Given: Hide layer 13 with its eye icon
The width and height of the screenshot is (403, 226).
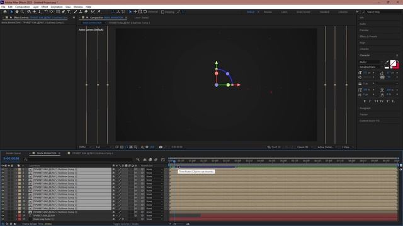Looking at the screenshot, I should pyautogui.click(x=3, y=212).
